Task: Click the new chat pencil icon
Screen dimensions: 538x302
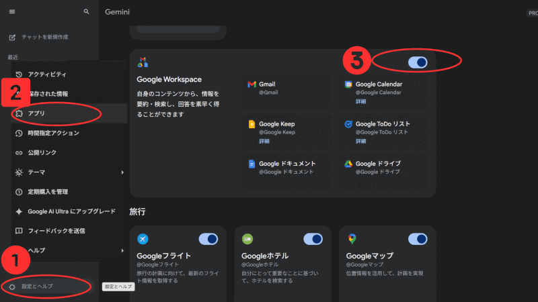Action: click(x=12, y=38)
